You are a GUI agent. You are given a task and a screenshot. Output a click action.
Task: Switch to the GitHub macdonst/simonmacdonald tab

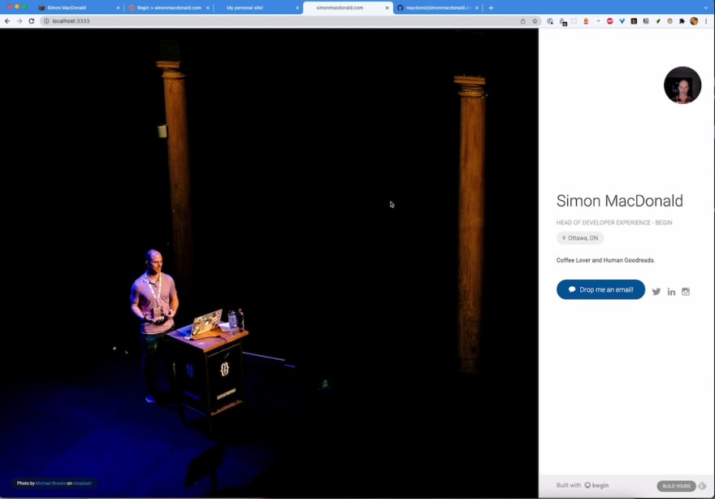[x=438, y=8]
